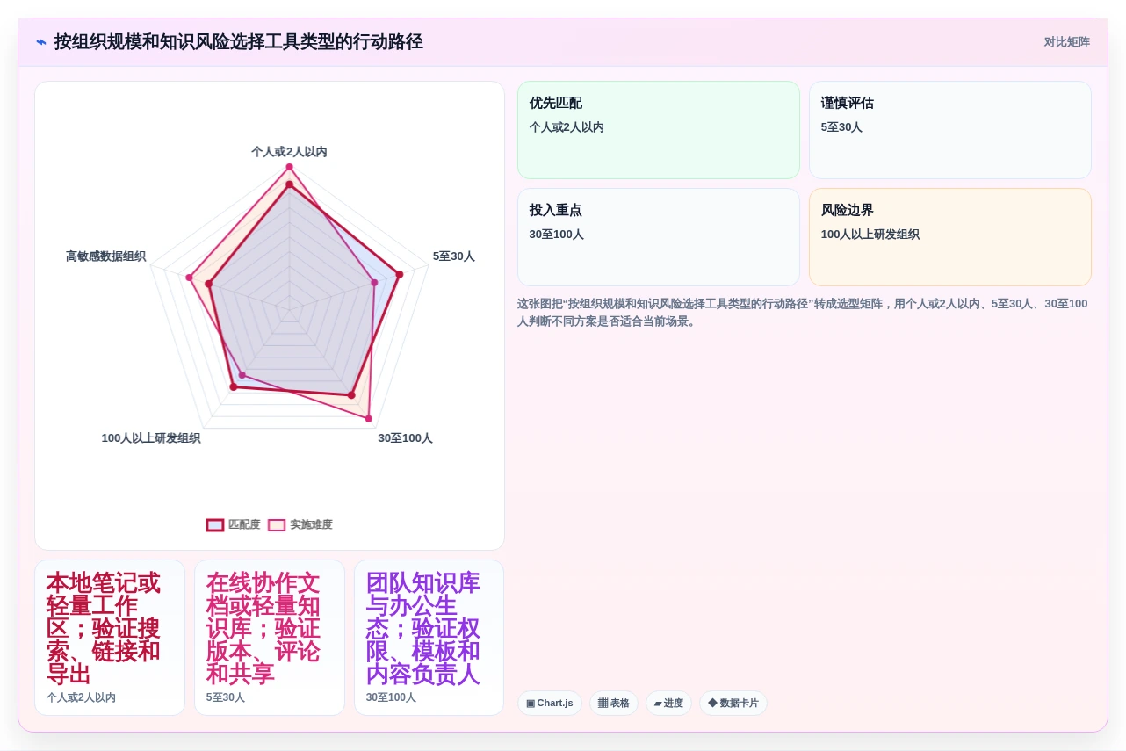
Task: Click the 高敏感数据组织 radar axis label
Action: (x=105, y=256)
